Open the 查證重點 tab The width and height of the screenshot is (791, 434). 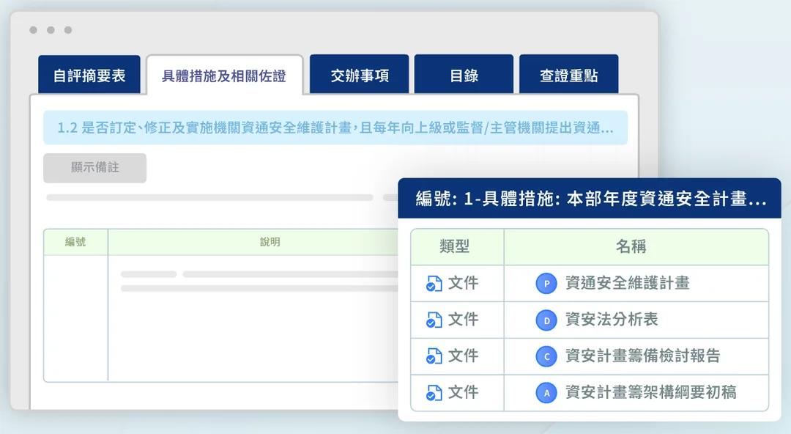568,75
